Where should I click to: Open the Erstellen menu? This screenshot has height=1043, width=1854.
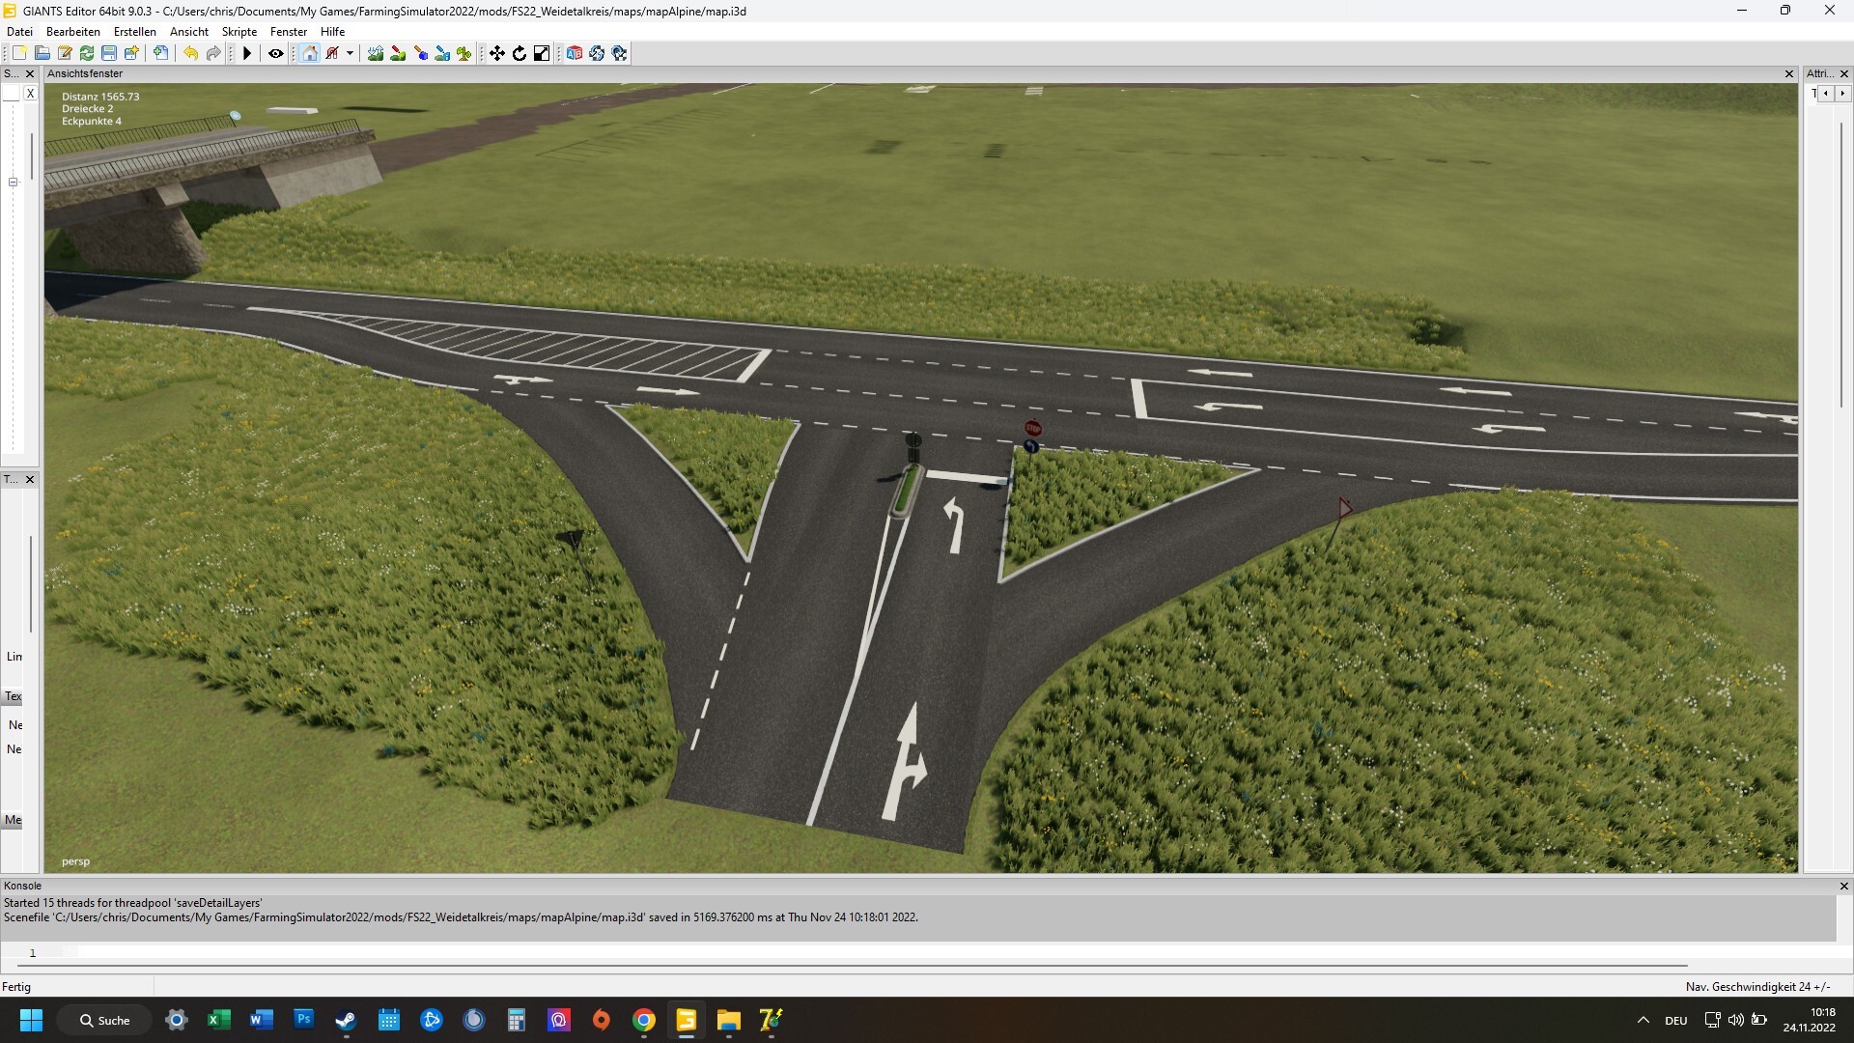(x=134, y=31)
